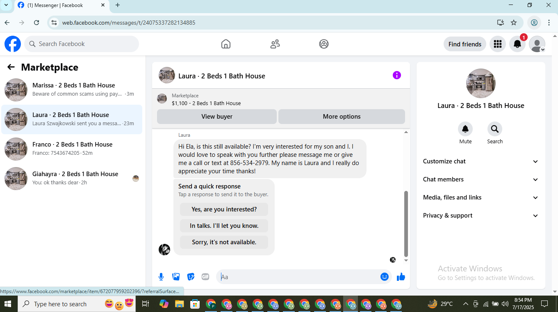Mute the Laura conversation
The width and height of the screenshot is (558, 312).
465,129
